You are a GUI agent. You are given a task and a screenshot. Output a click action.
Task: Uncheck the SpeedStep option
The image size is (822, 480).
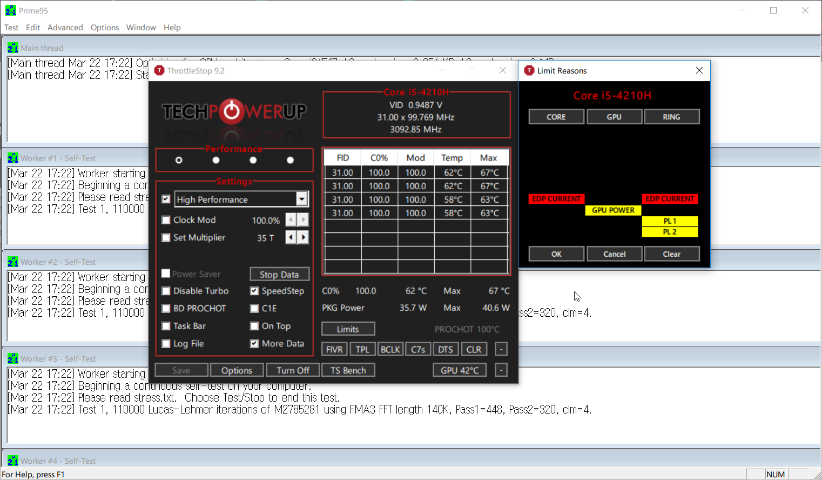(x=254, y=291)
